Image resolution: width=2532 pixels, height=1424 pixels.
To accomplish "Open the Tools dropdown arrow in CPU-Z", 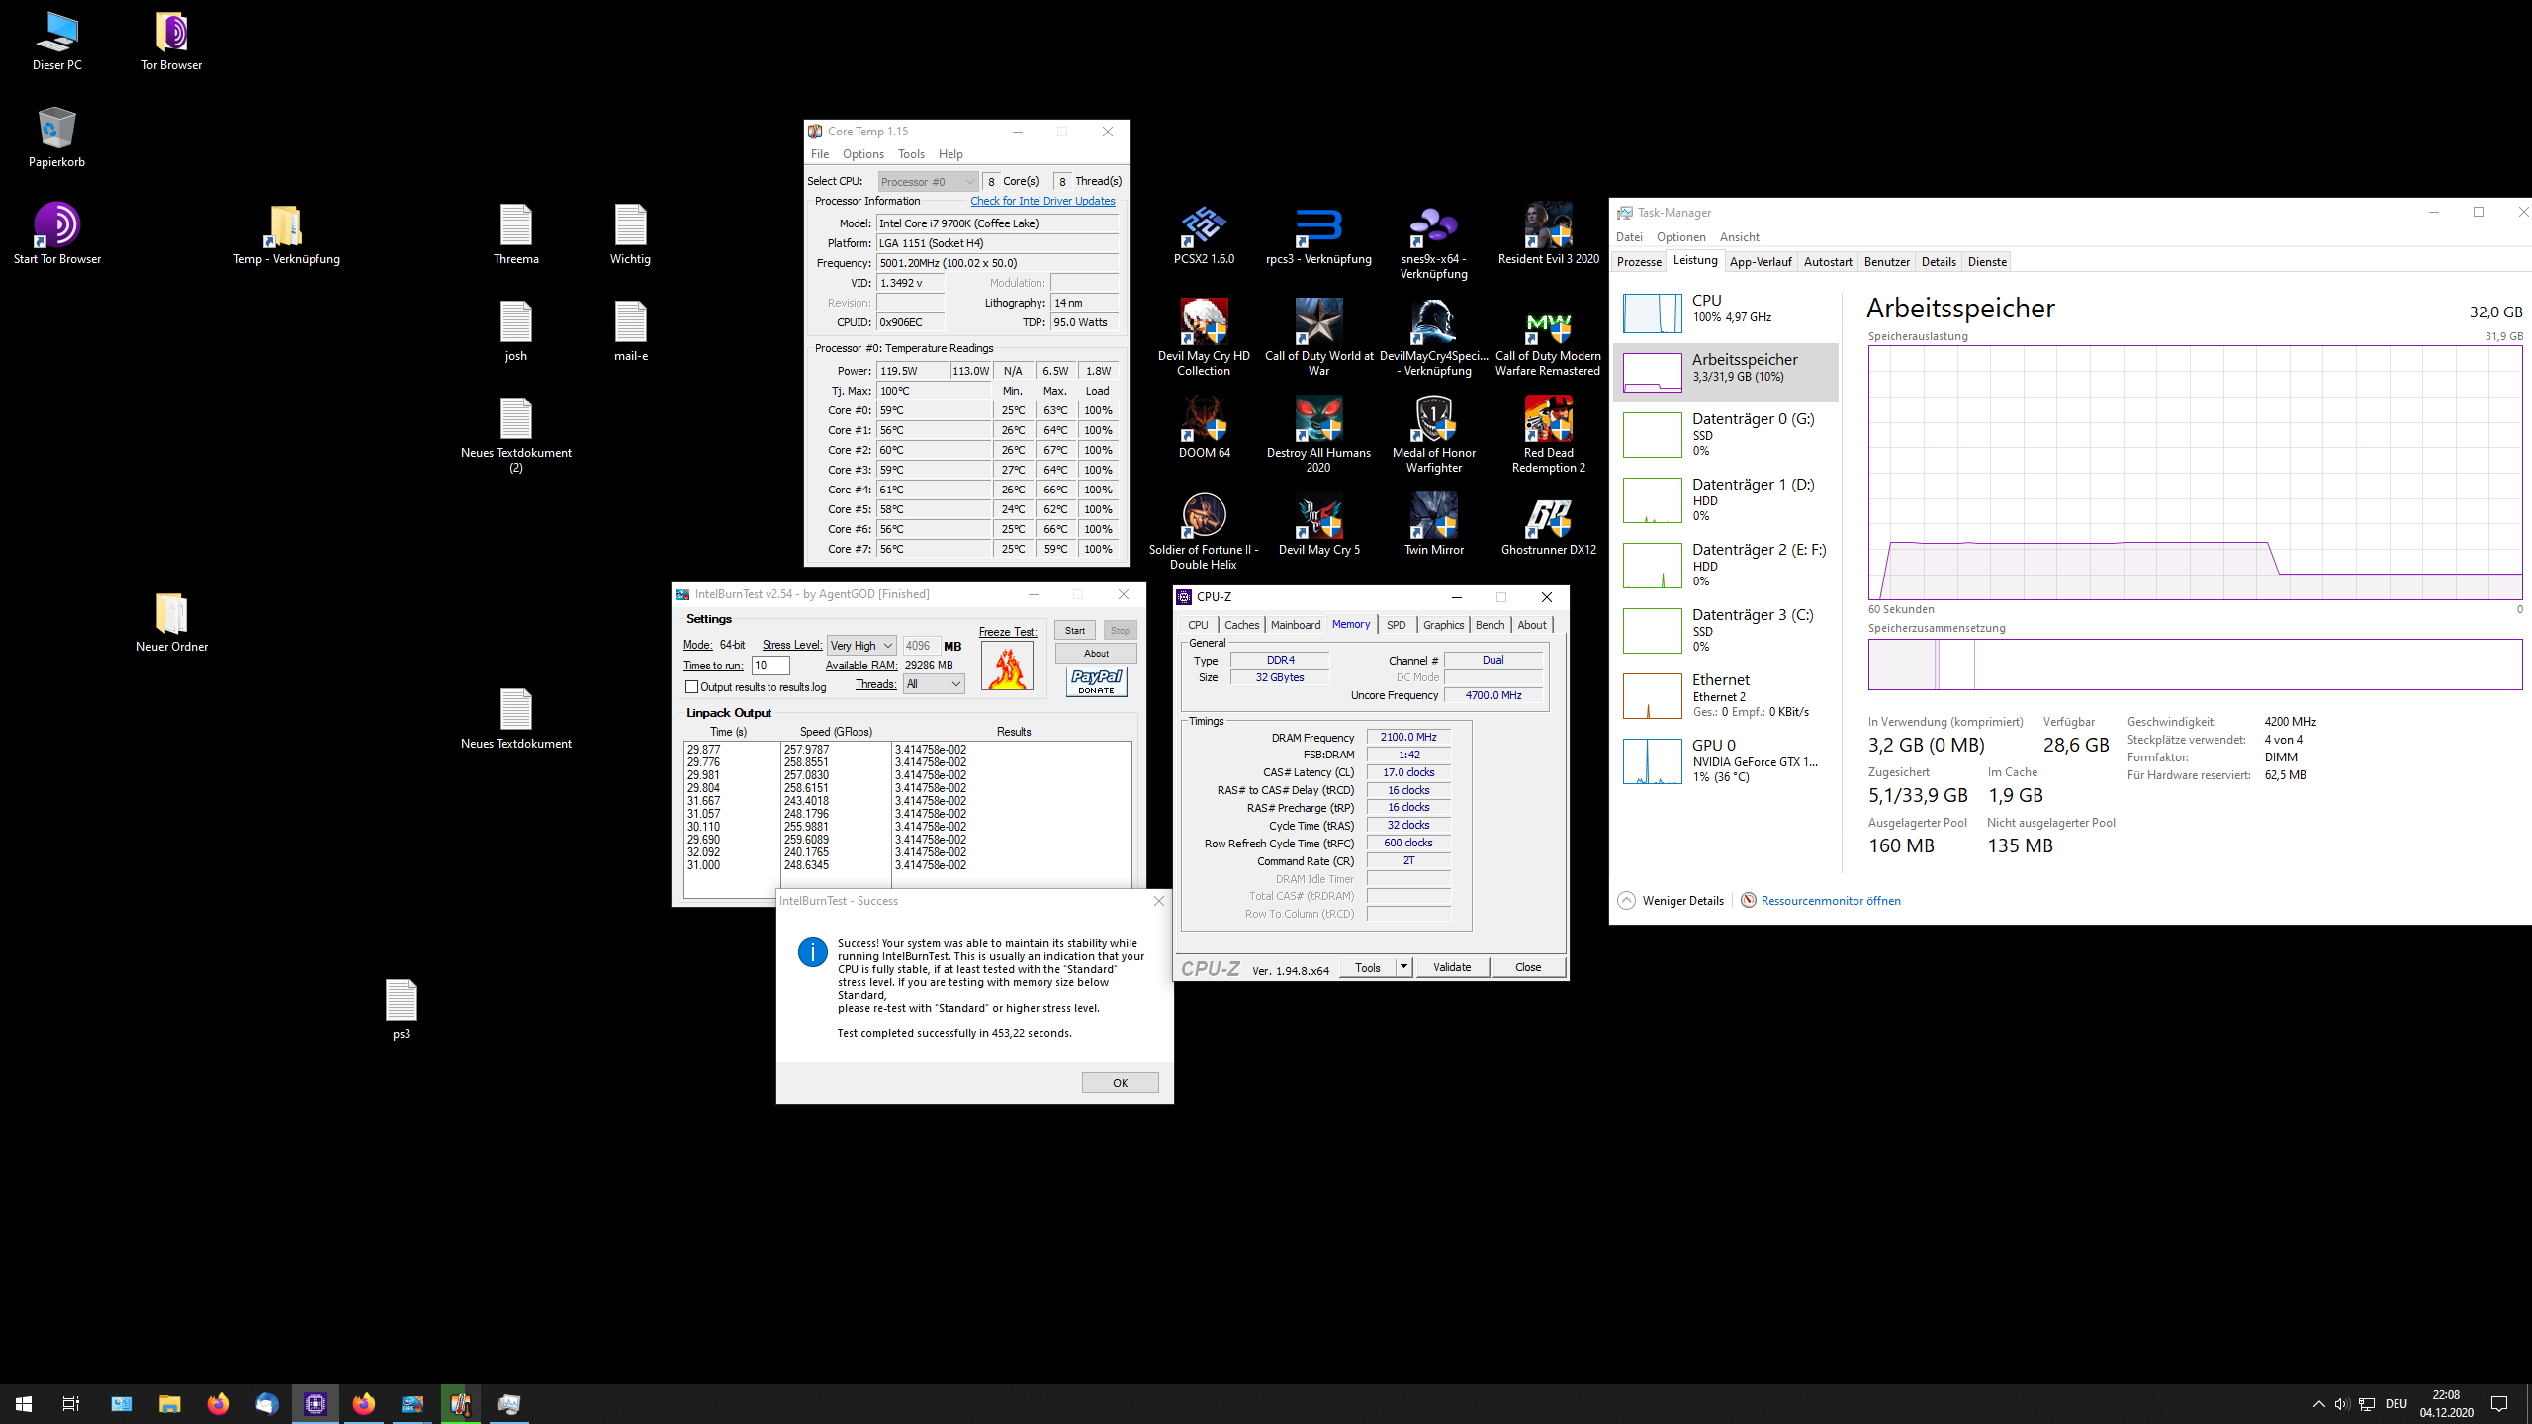I will point(1403,967).
